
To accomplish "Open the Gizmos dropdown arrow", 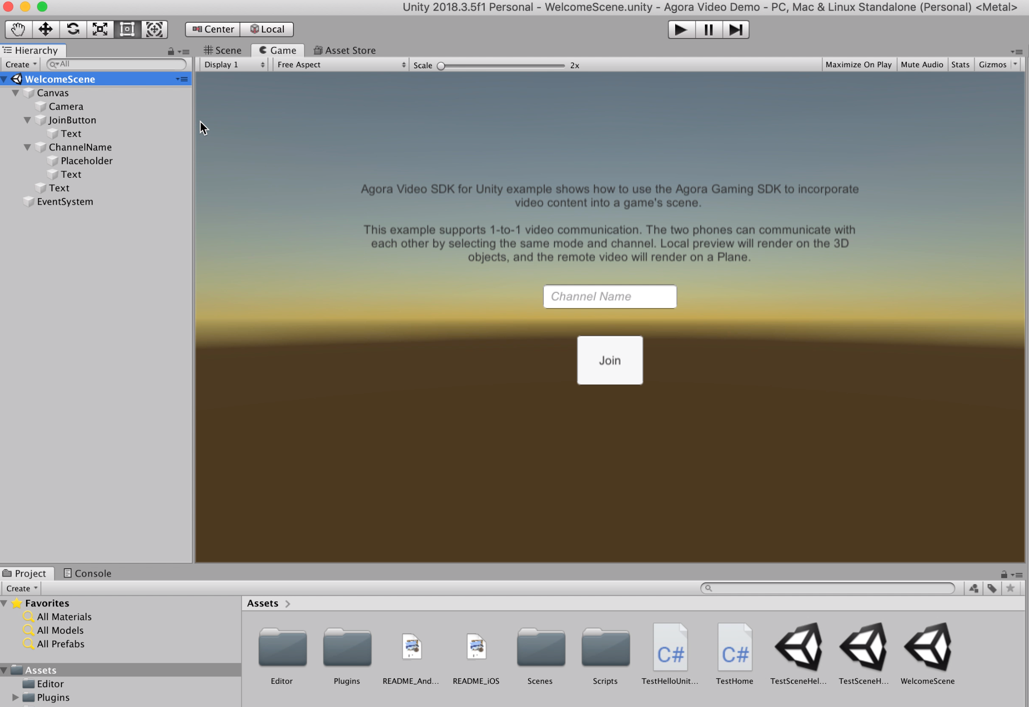I will tap(1015, 64).
